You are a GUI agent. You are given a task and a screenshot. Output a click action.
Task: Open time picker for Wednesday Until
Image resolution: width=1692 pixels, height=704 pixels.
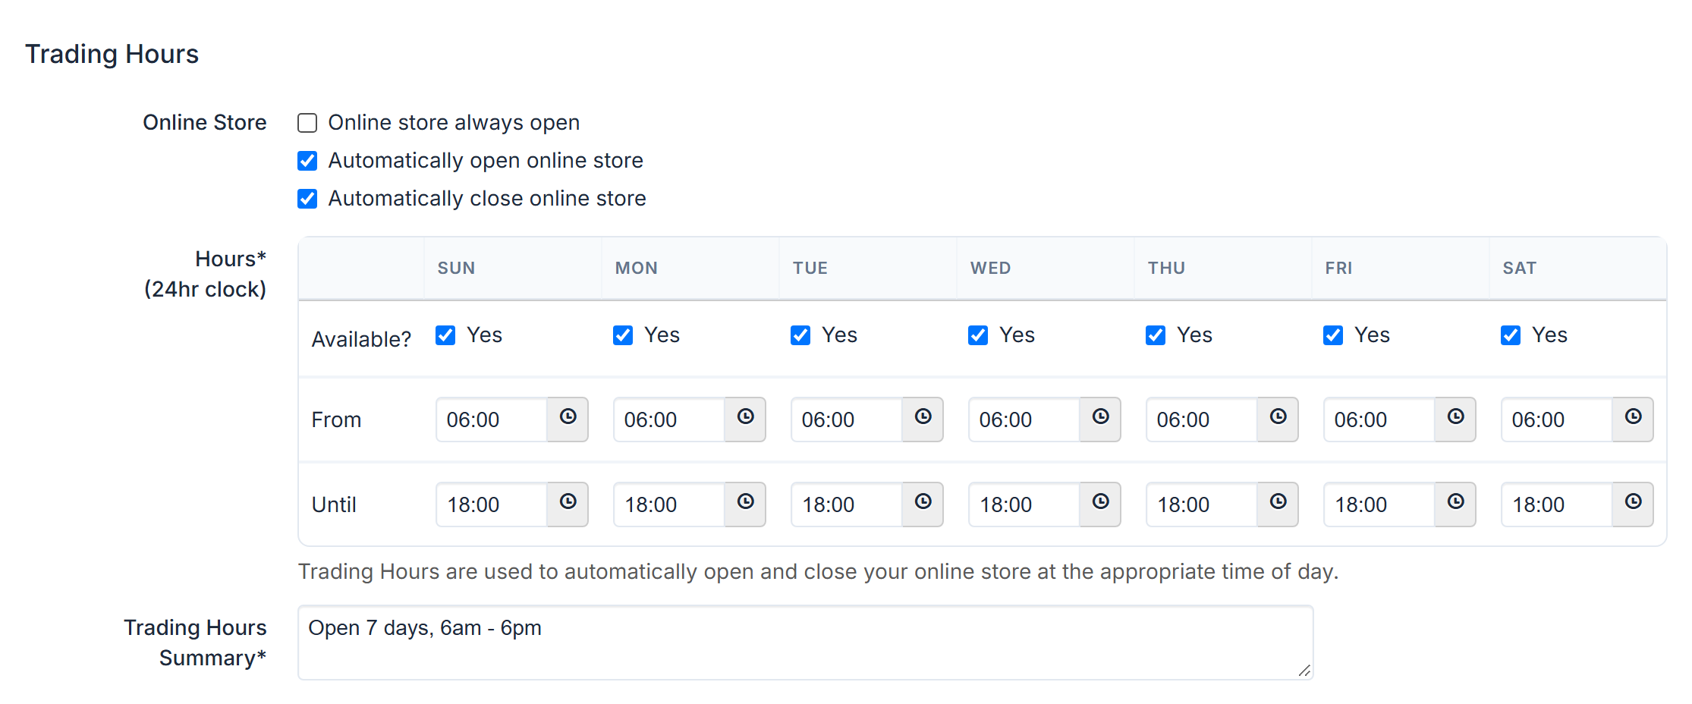1100,504
